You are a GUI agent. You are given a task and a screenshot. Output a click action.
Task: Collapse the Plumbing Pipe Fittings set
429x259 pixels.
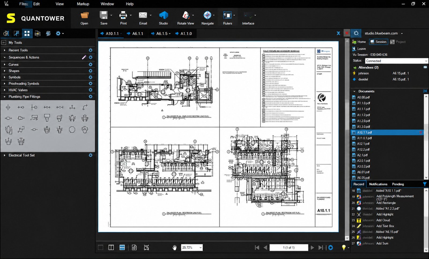[x=5, y=97]
